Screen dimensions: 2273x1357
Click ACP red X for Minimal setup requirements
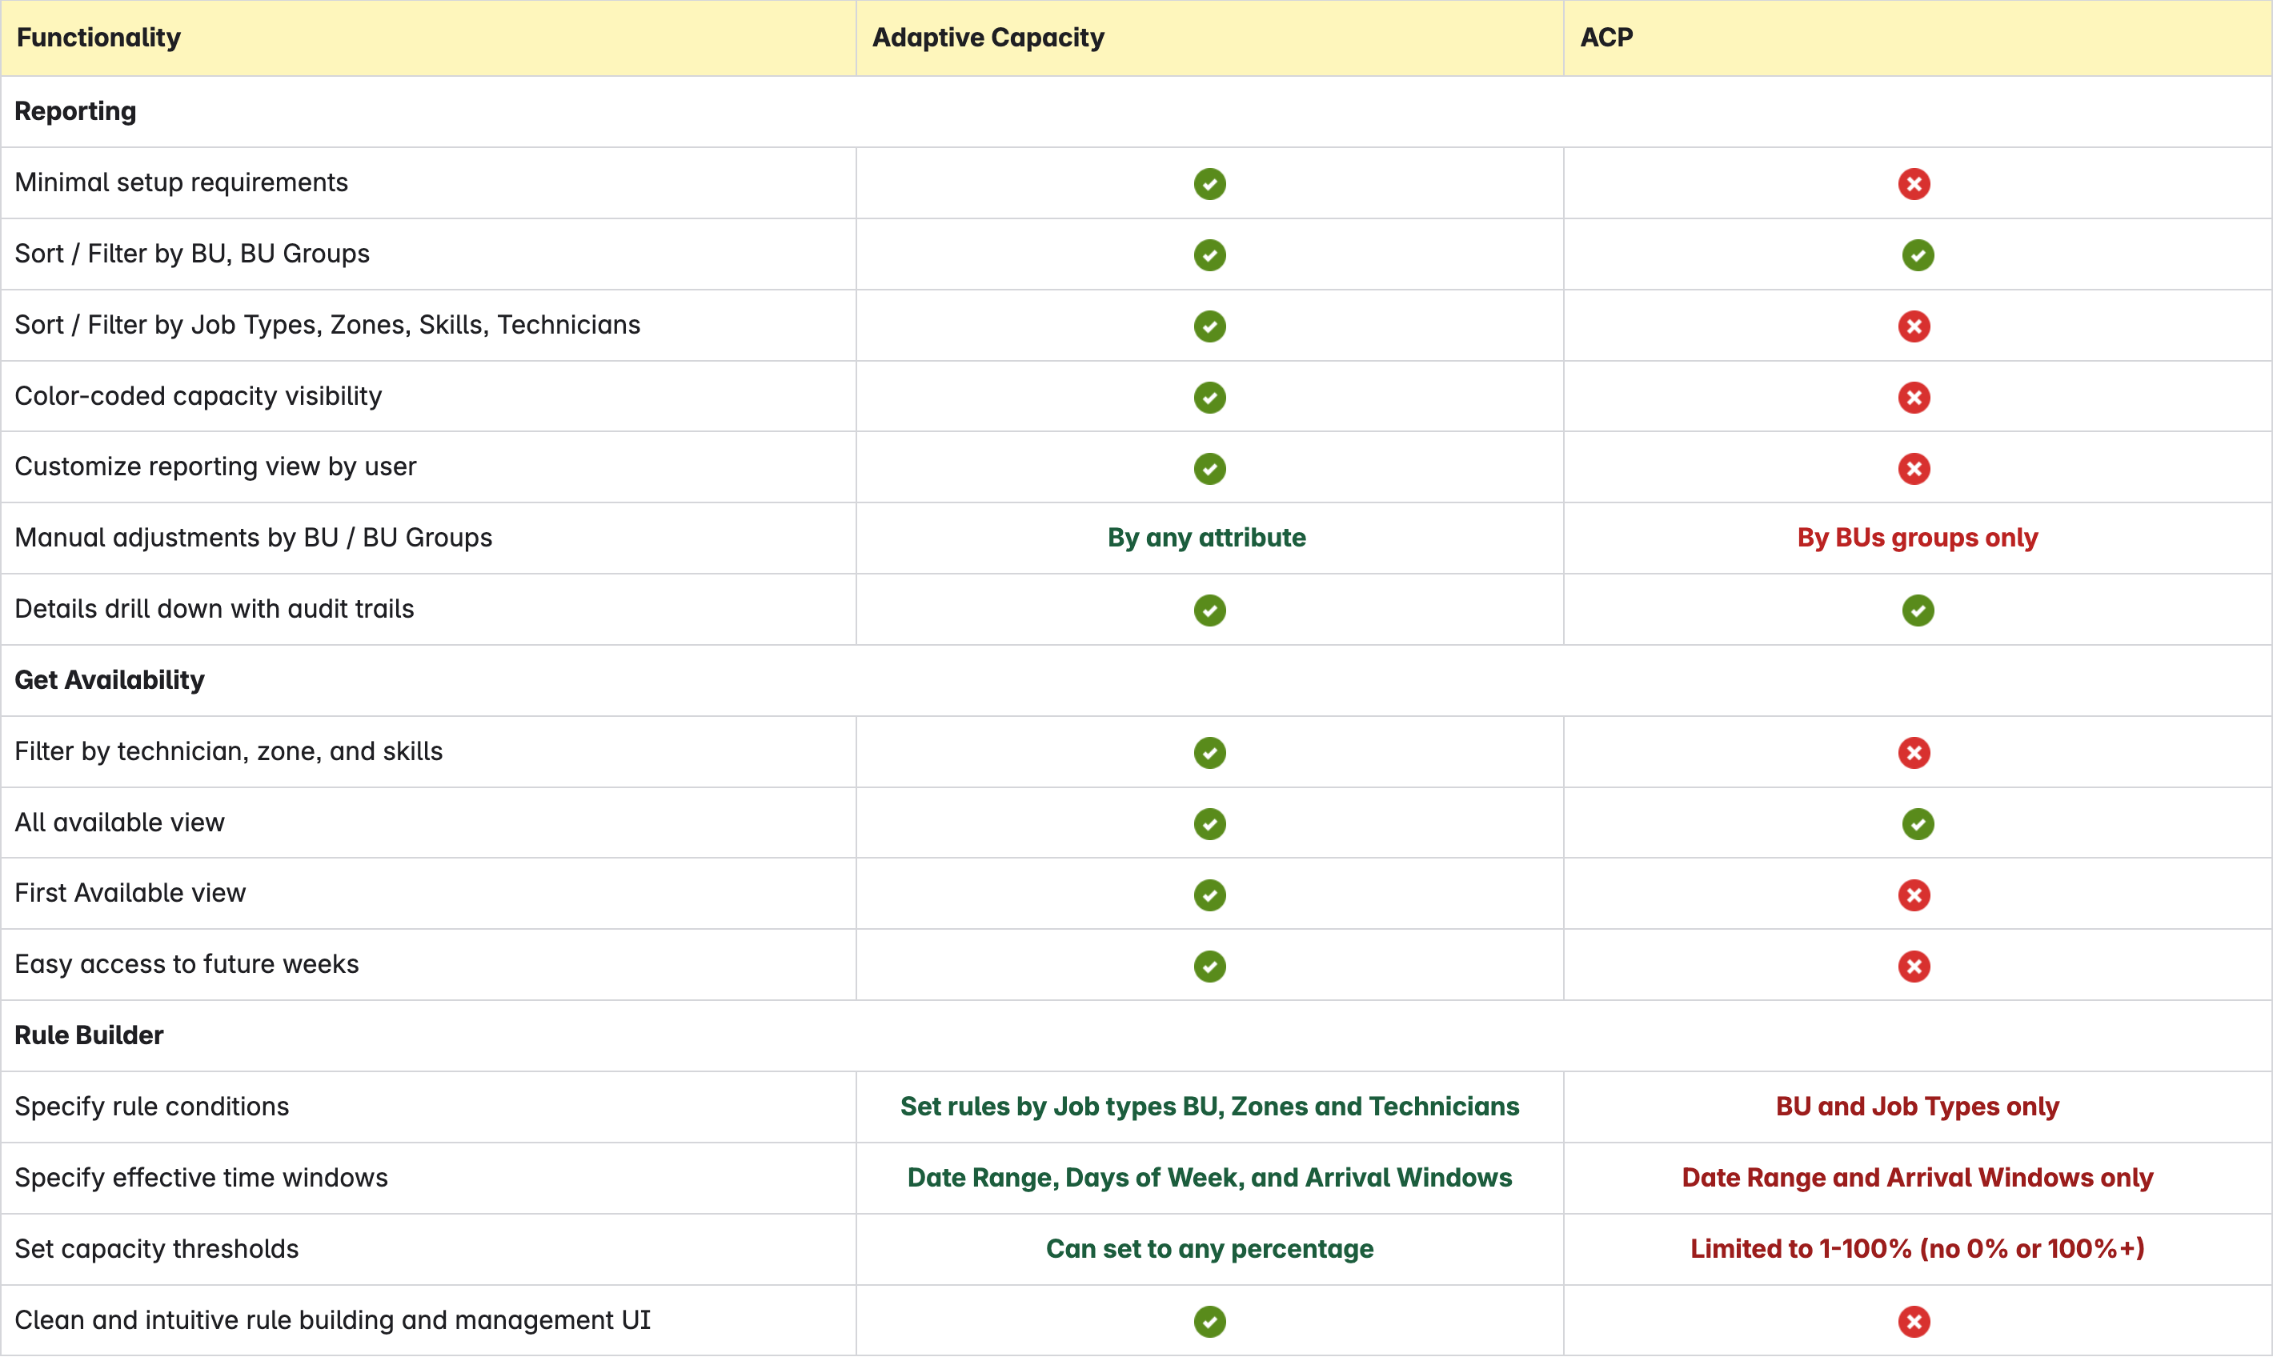(1914, 184)
